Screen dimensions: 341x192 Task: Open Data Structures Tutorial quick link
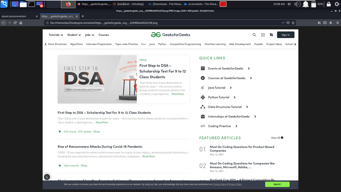click(224, 107)
